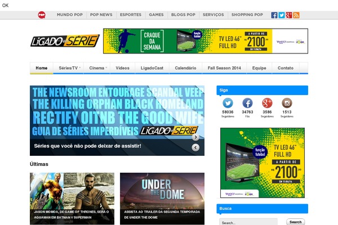This screenshot has height=225, width=338.
Task: Click Instagram icon with 1513 followers
Action: (x=287, y=103)
